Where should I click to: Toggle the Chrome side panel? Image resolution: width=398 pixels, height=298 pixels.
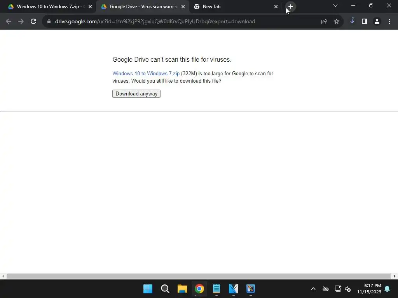coord(365,22)
